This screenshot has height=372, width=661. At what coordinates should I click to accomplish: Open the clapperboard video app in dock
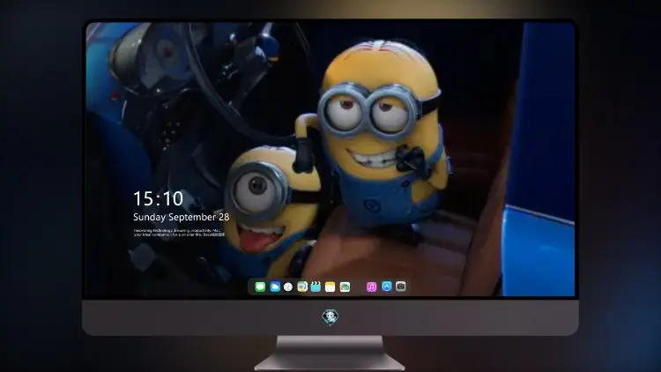pyautogui.click(x=316, y=286)
